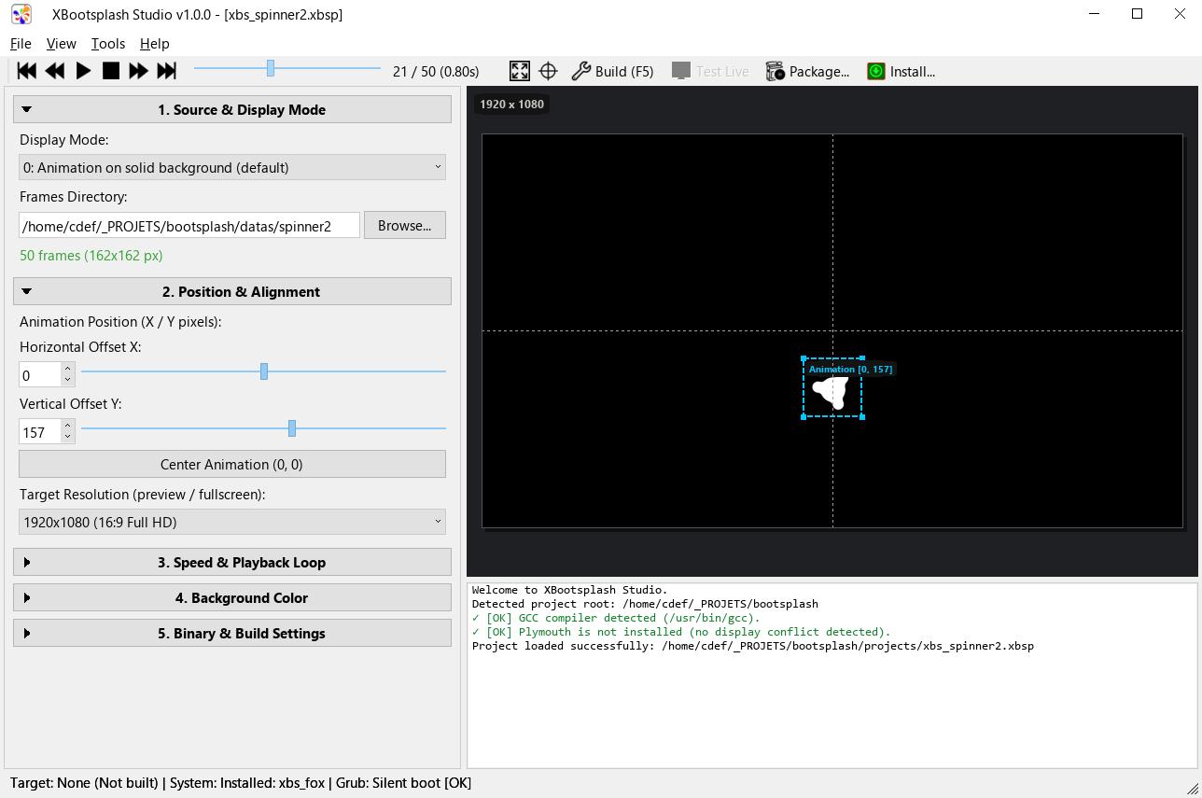Viewport: 1202px width, 798px height.
Task: Click the Horizontal Offset X value field
Action: [40, 374]
